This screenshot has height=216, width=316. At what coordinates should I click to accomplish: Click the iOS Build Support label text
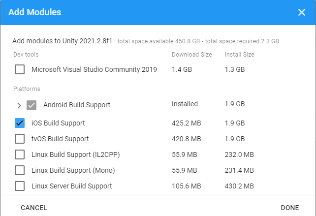pos(58,123)
